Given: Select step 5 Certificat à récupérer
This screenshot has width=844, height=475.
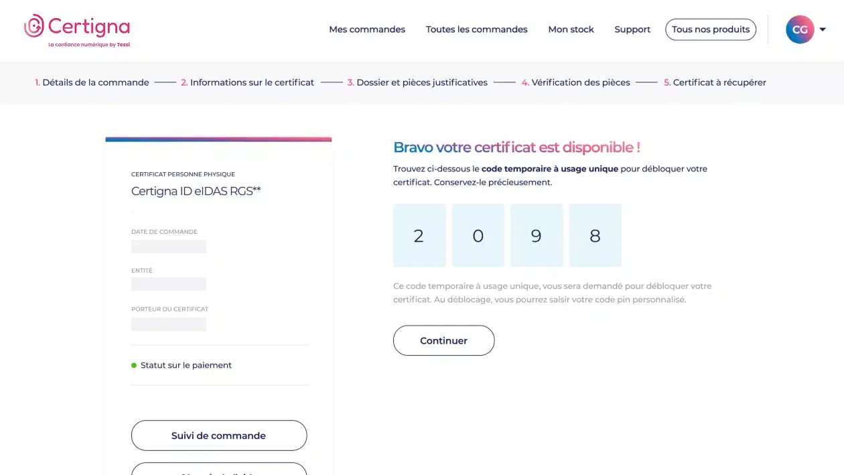Looking at the screenshot, I should click(x=715, y=82).
